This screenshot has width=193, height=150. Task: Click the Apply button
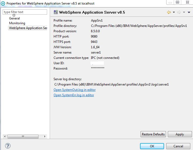click(180, 134)
